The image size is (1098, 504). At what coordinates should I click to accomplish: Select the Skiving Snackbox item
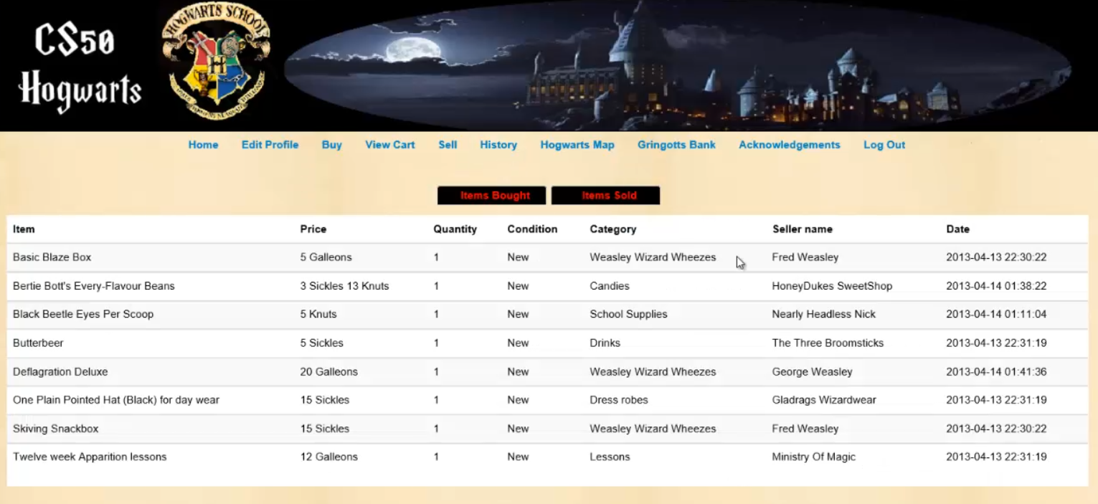[x=55, y=429]
